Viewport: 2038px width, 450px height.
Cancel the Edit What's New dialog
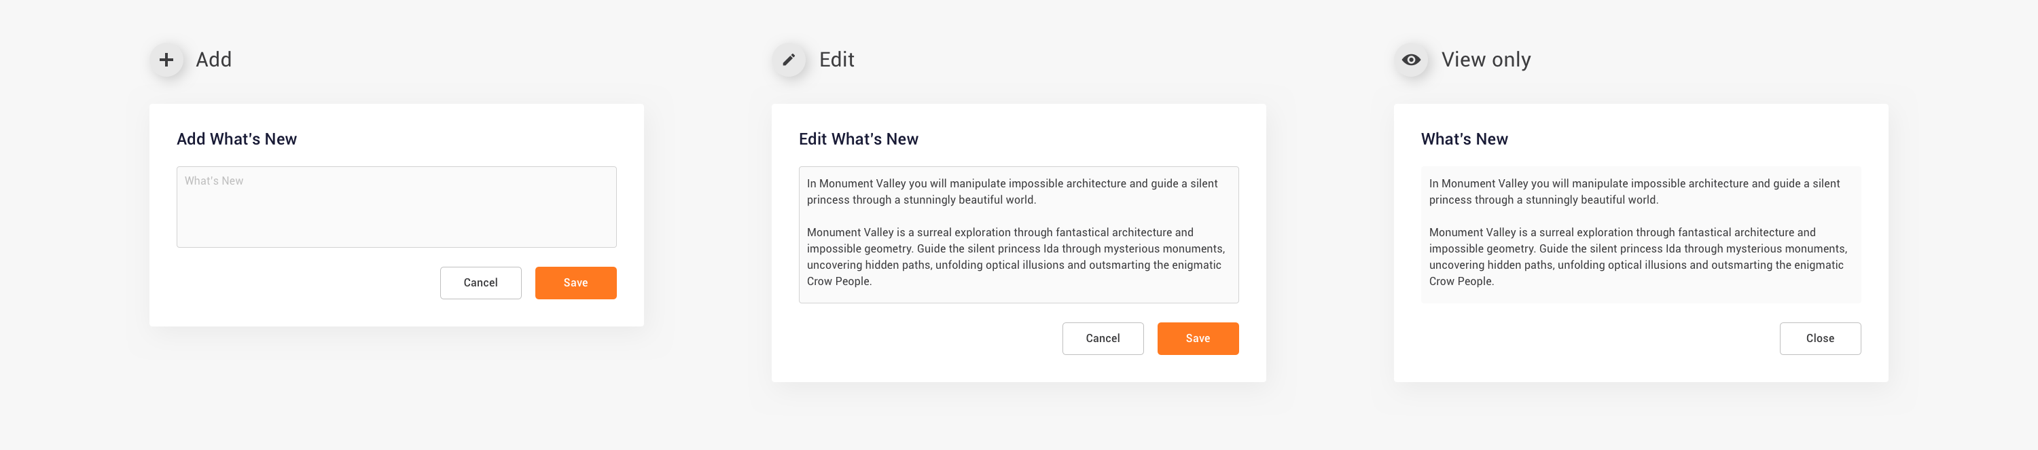click(1102, 339)
